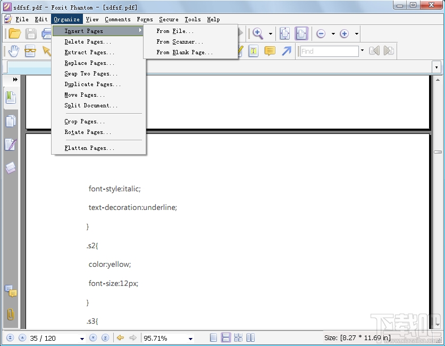Image resolution: width=445 pixels, height=346 pixels.
Task: Open the Bookmarks side panel
Action: pos(11,98)
